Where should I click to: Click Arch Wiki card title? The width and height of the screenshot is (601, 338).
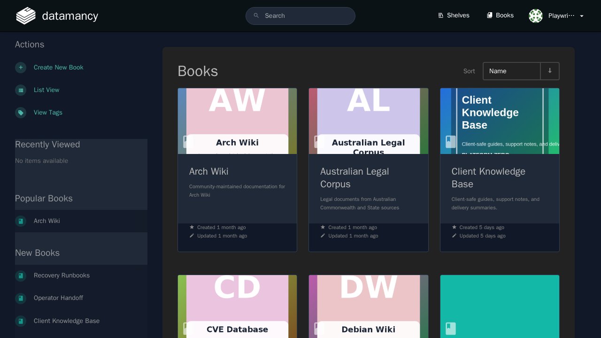pyautogui.click(x=209, y=171)
